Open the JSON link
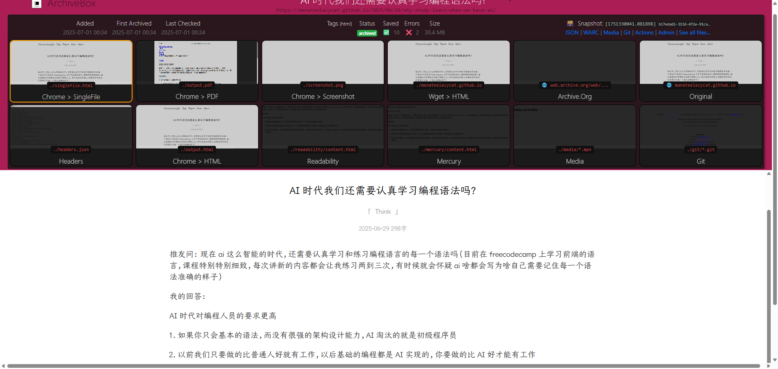The height and width of the screenshot is (369, 778). [572, 32]
